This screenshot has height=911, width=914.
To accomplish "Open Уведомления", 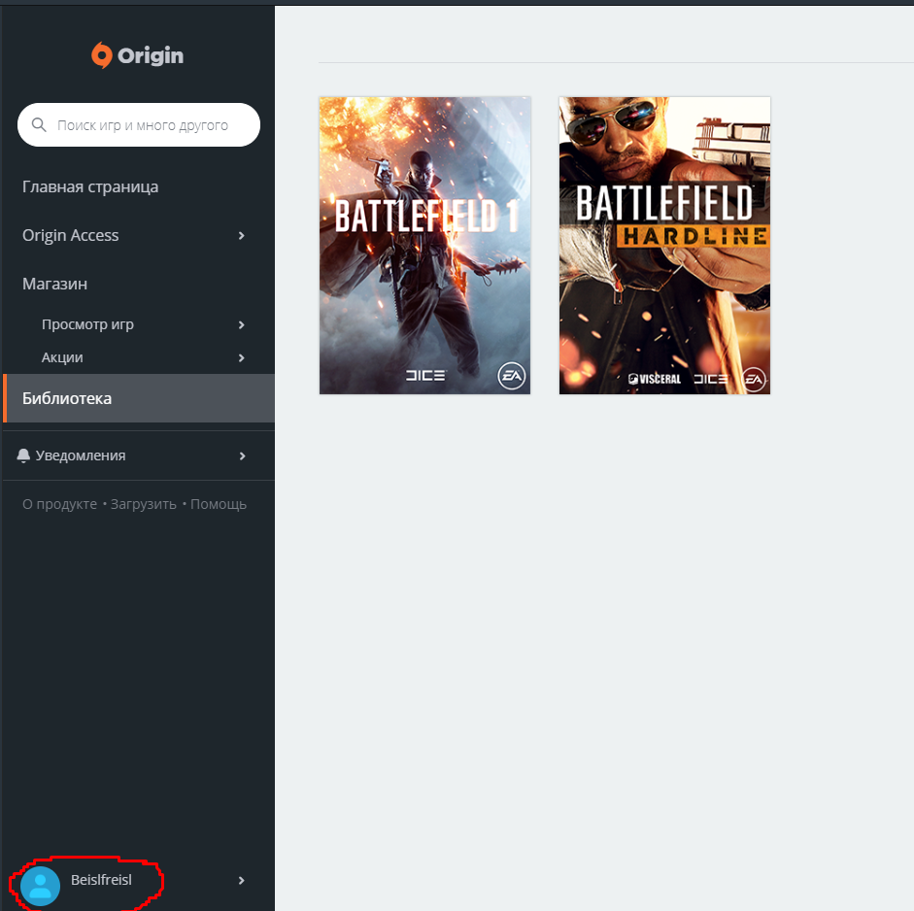I will [x=81, y=455].
